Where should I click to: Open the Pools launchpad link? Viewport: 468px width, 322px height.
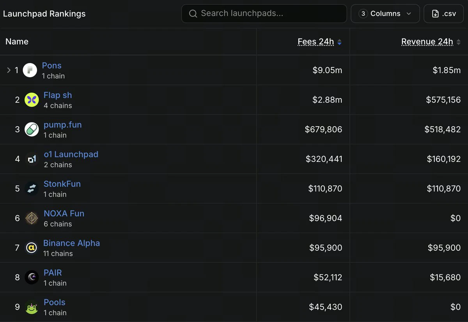pos(55,303)
